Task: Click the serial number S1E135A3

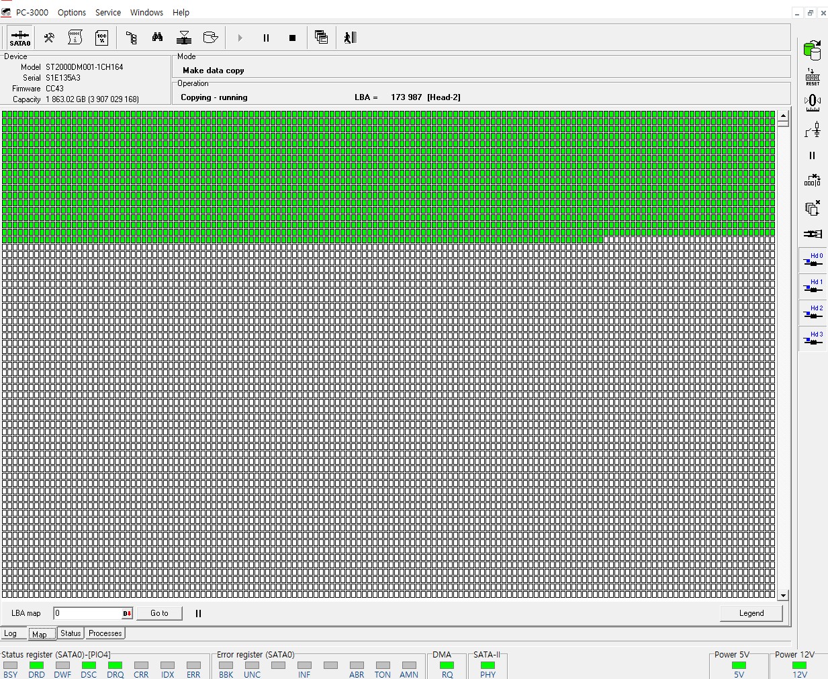Action: [63, 78]
